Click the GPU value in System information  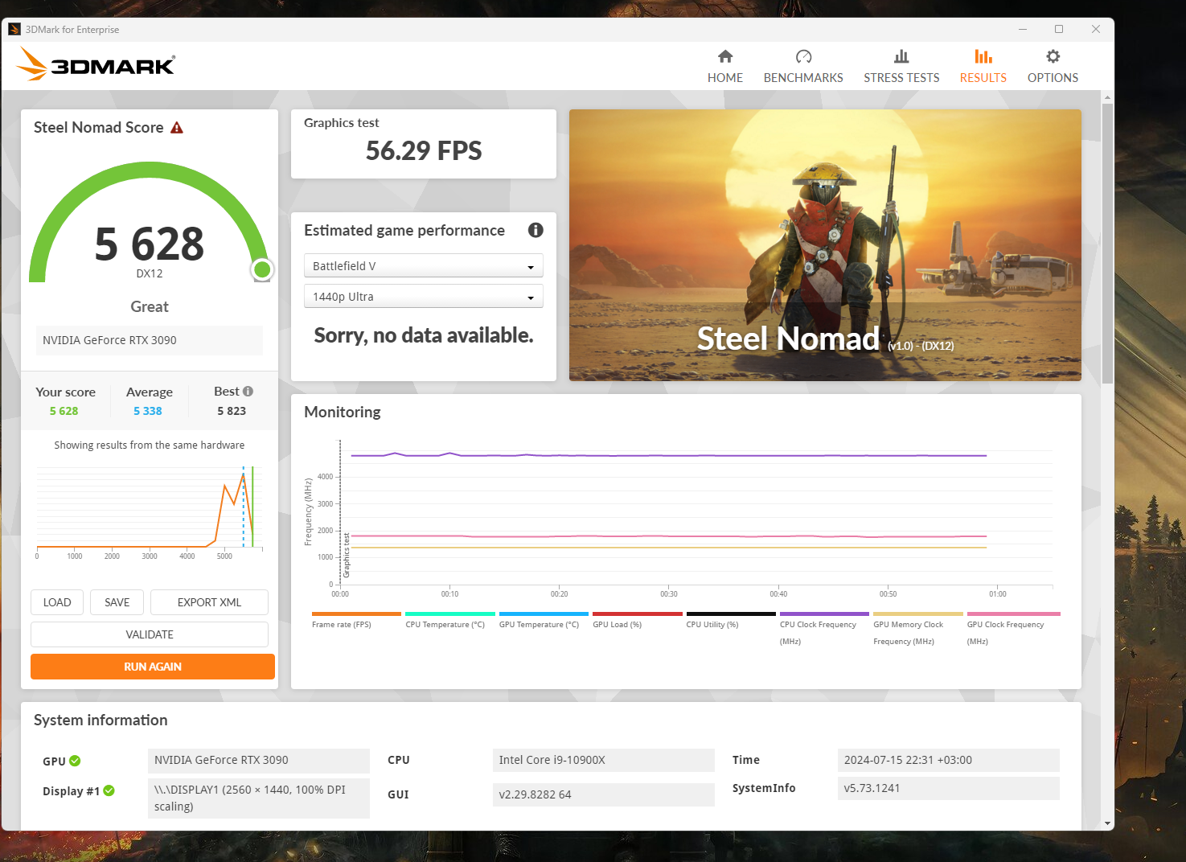(x=259, y=761)
